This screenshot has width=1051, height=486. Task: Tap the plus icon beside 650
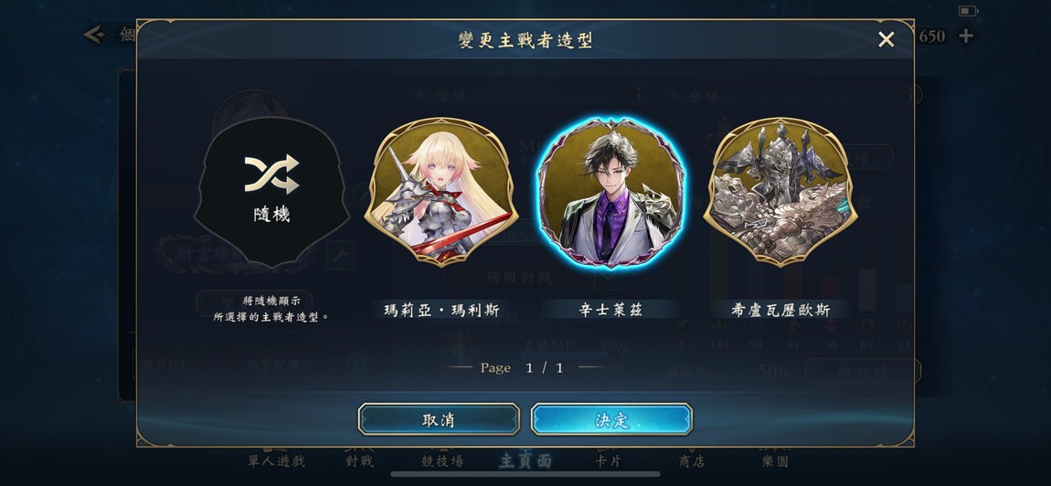[965, 36]
